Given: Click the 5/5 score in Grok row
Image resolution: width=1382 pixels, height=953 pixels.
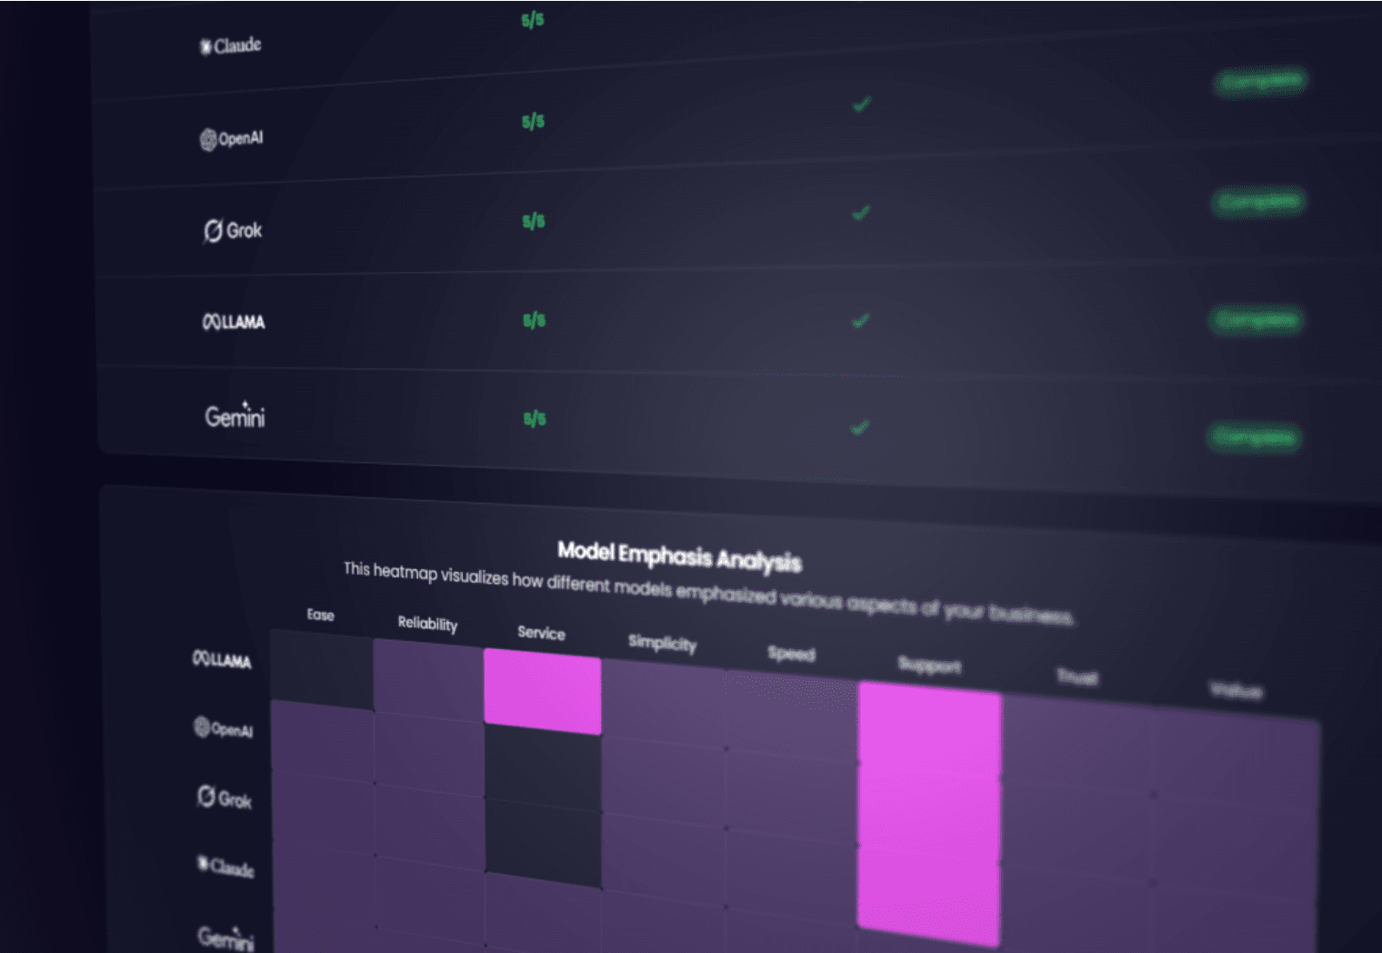Looking at the screenshot, I should 534,221.
